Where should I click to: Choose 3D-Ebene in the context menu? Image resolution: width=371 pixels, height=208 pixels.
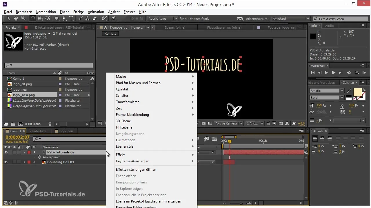point(152,121)
